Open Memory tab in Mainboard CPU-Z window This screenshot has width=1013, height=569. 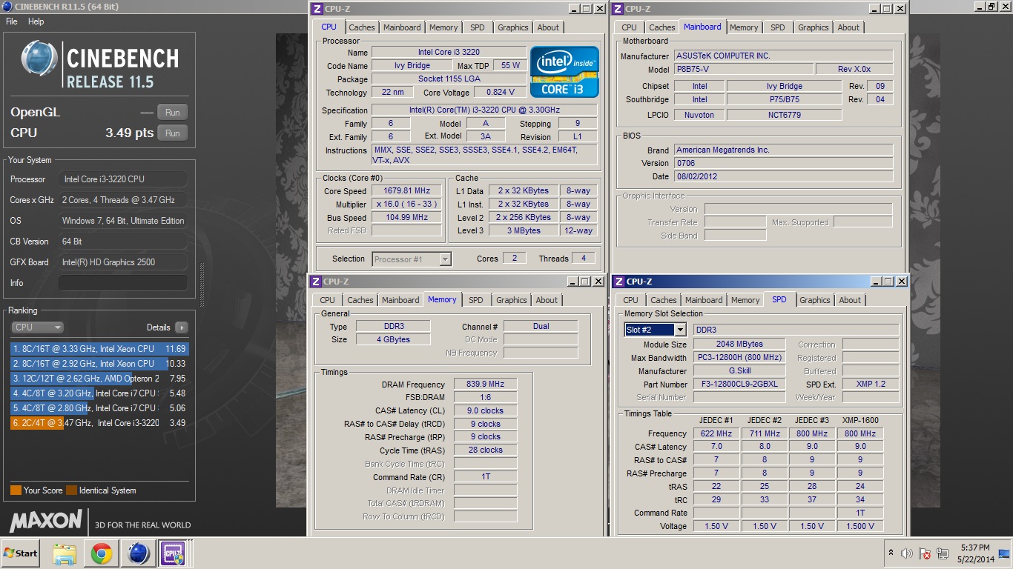tap(744, 27)
